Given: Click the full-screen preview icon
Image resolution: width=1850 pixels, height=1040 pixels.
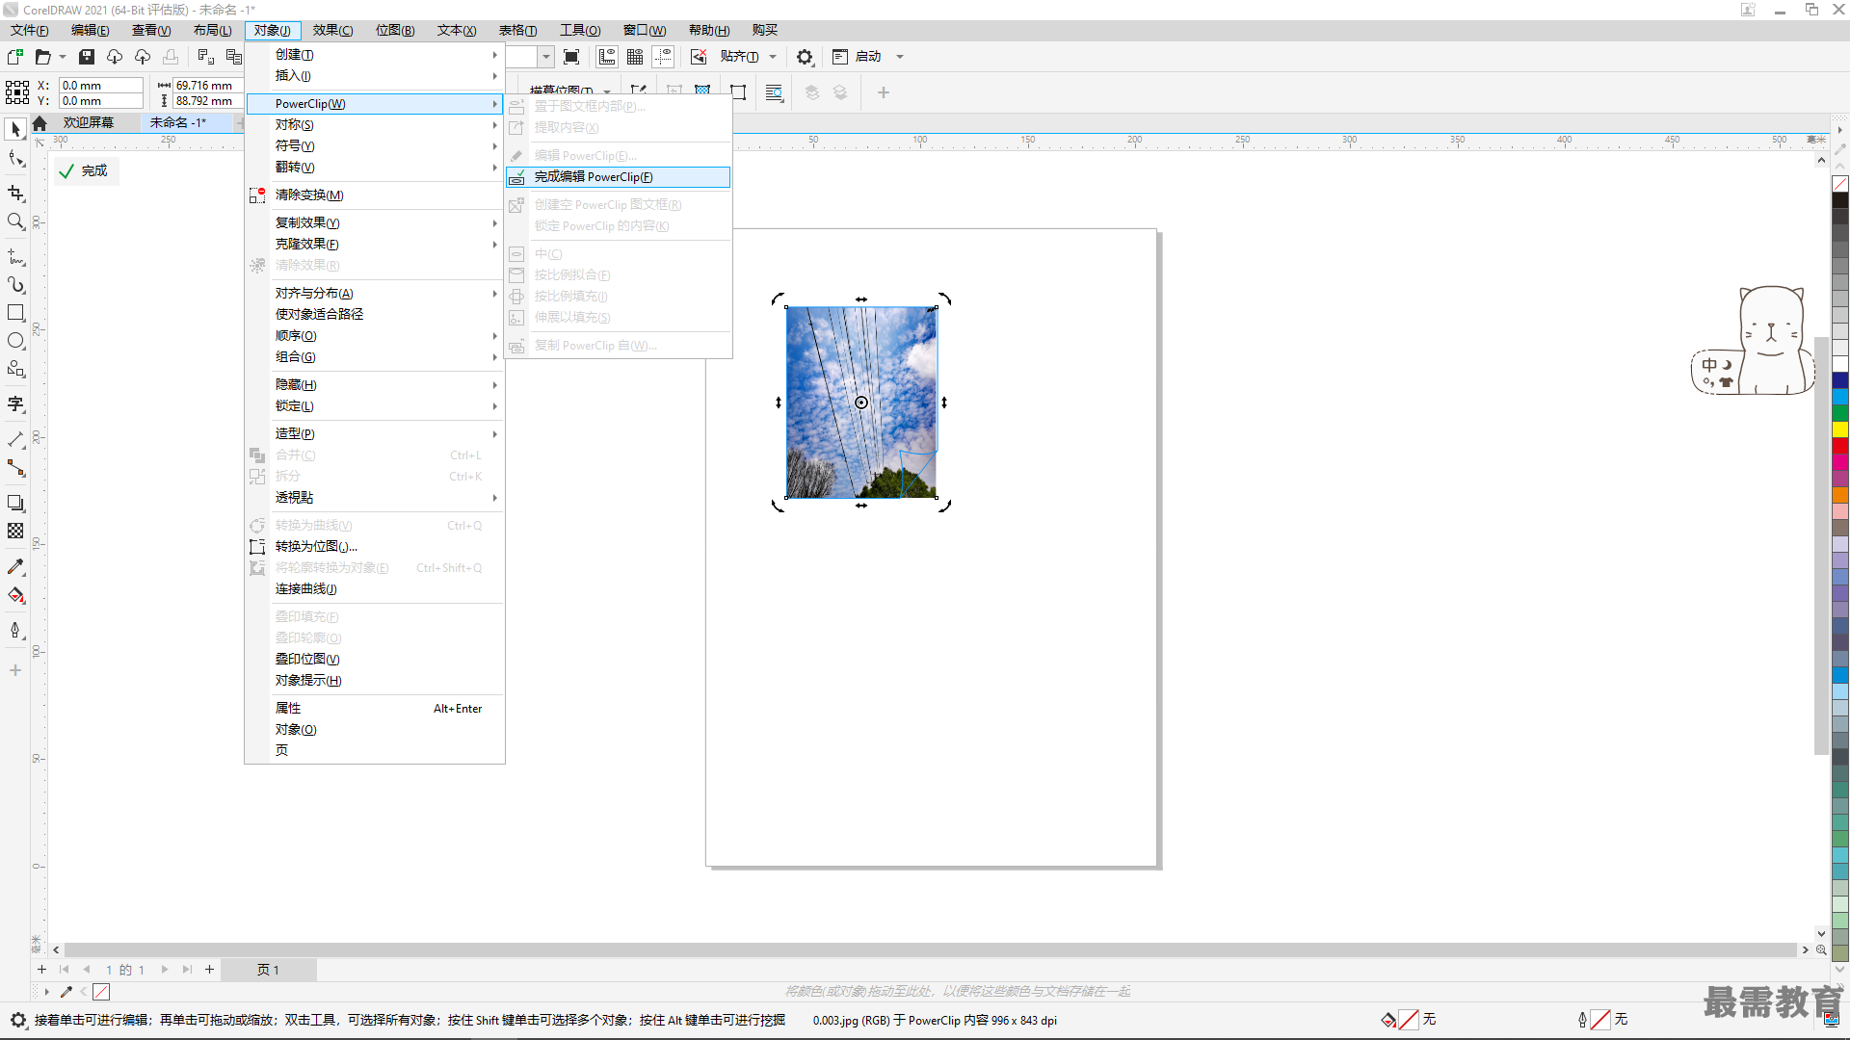Looking at the screenshot, I should coord(571,57).
